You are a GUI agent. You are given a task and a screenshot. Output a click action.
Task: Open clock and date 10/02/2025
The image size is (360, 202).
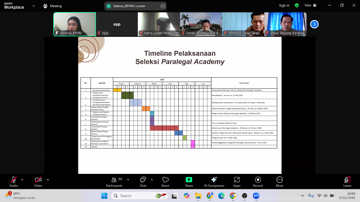pyautogui.click(x=347, y=196)
